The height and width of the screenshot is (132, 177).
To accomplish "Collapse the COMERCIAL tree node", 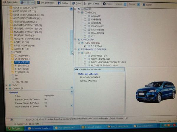I will 79,12.
